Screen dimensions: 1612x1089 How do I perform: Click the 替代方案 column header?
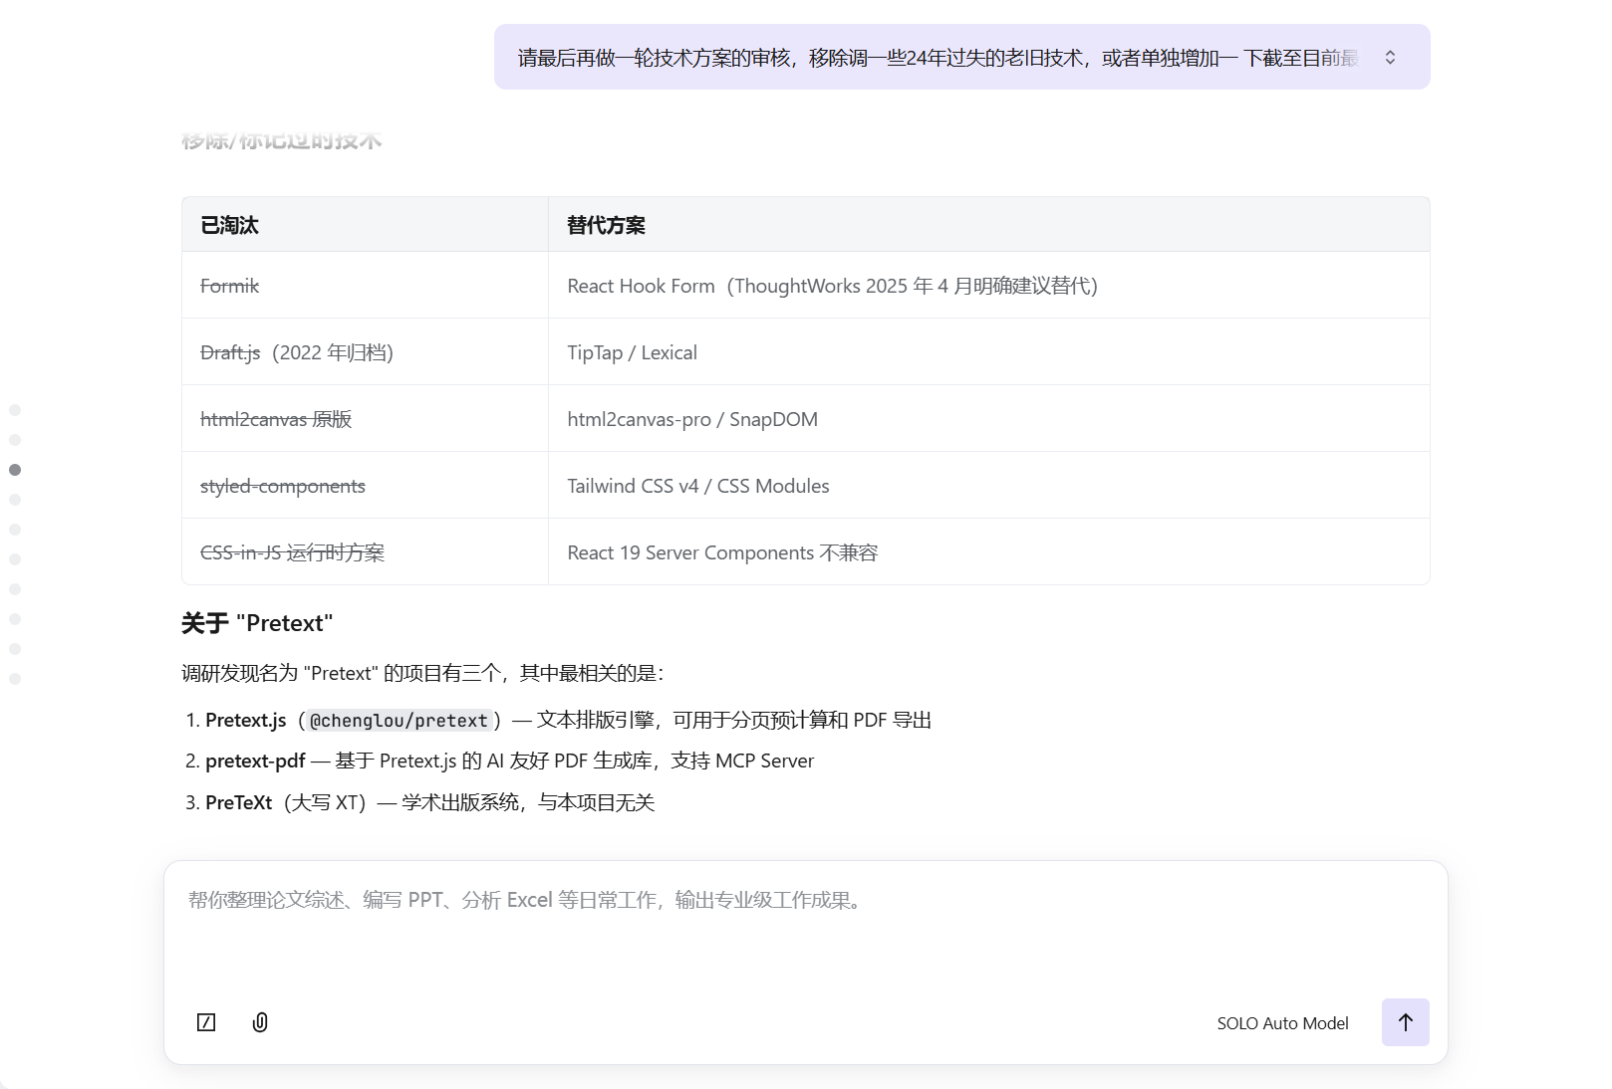[606, 226]
